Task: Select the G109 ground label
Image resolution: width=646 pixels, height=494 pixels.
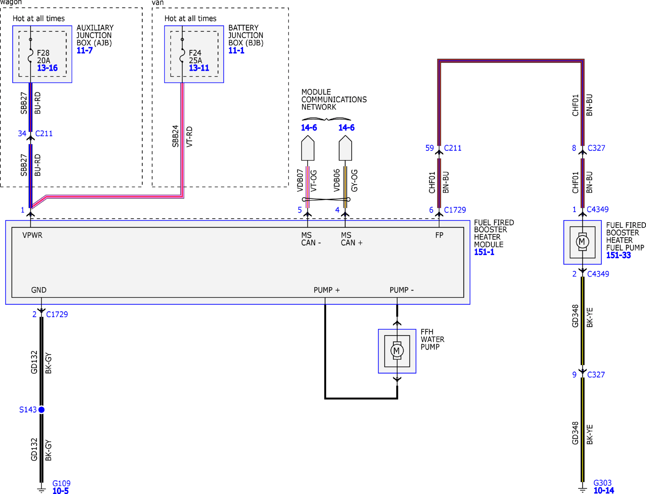Action: click(61, 483)
